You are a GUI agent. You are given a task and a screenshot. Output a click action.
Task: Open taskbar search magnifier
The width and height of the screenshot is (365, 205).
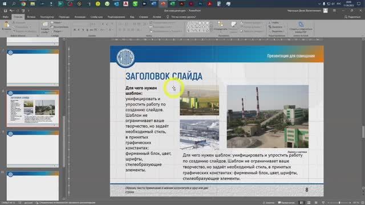14,4
